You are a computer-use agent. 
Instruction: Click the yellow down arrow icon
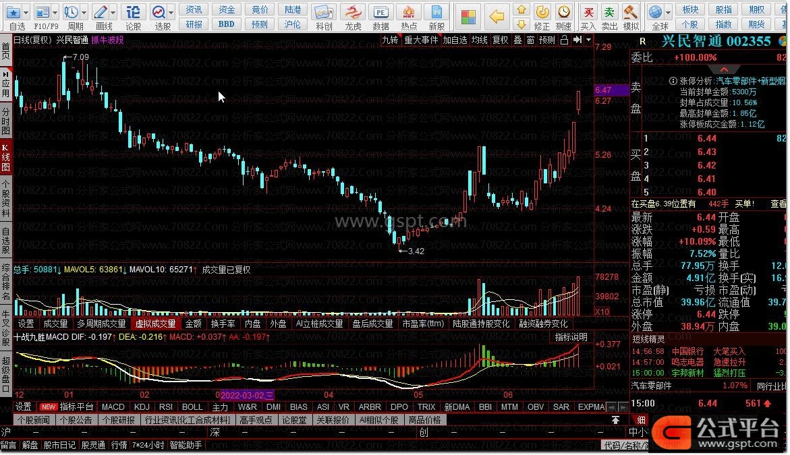(521, 24)
